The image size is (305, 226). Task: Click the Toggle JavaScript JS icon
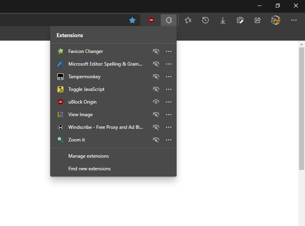60,89
